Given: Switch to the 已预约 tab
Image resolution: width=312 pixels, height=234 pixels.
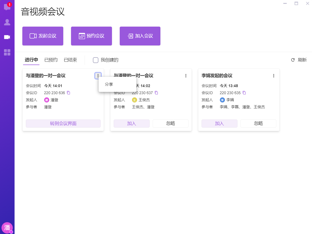Looking at the screenshot, I should [x=51, y=60].
